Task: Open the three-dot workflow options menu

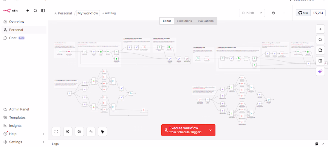Action: click(x=284, y=13)
